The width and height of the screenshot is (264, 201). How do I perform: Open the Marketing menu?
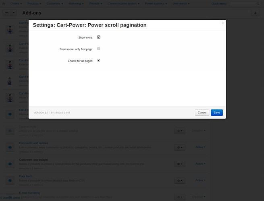(x=76, y=4)
